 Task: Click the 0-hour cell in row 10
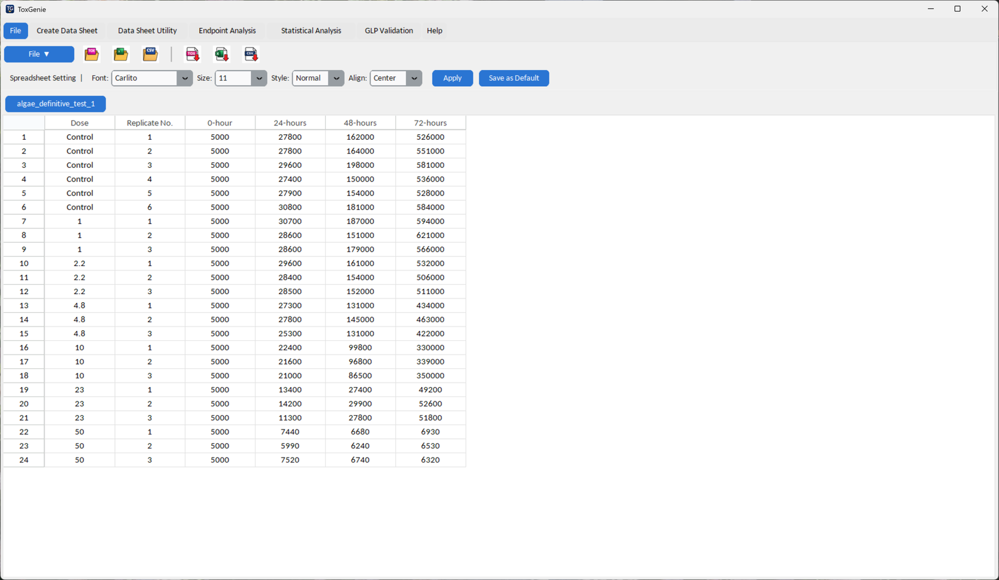220,263
